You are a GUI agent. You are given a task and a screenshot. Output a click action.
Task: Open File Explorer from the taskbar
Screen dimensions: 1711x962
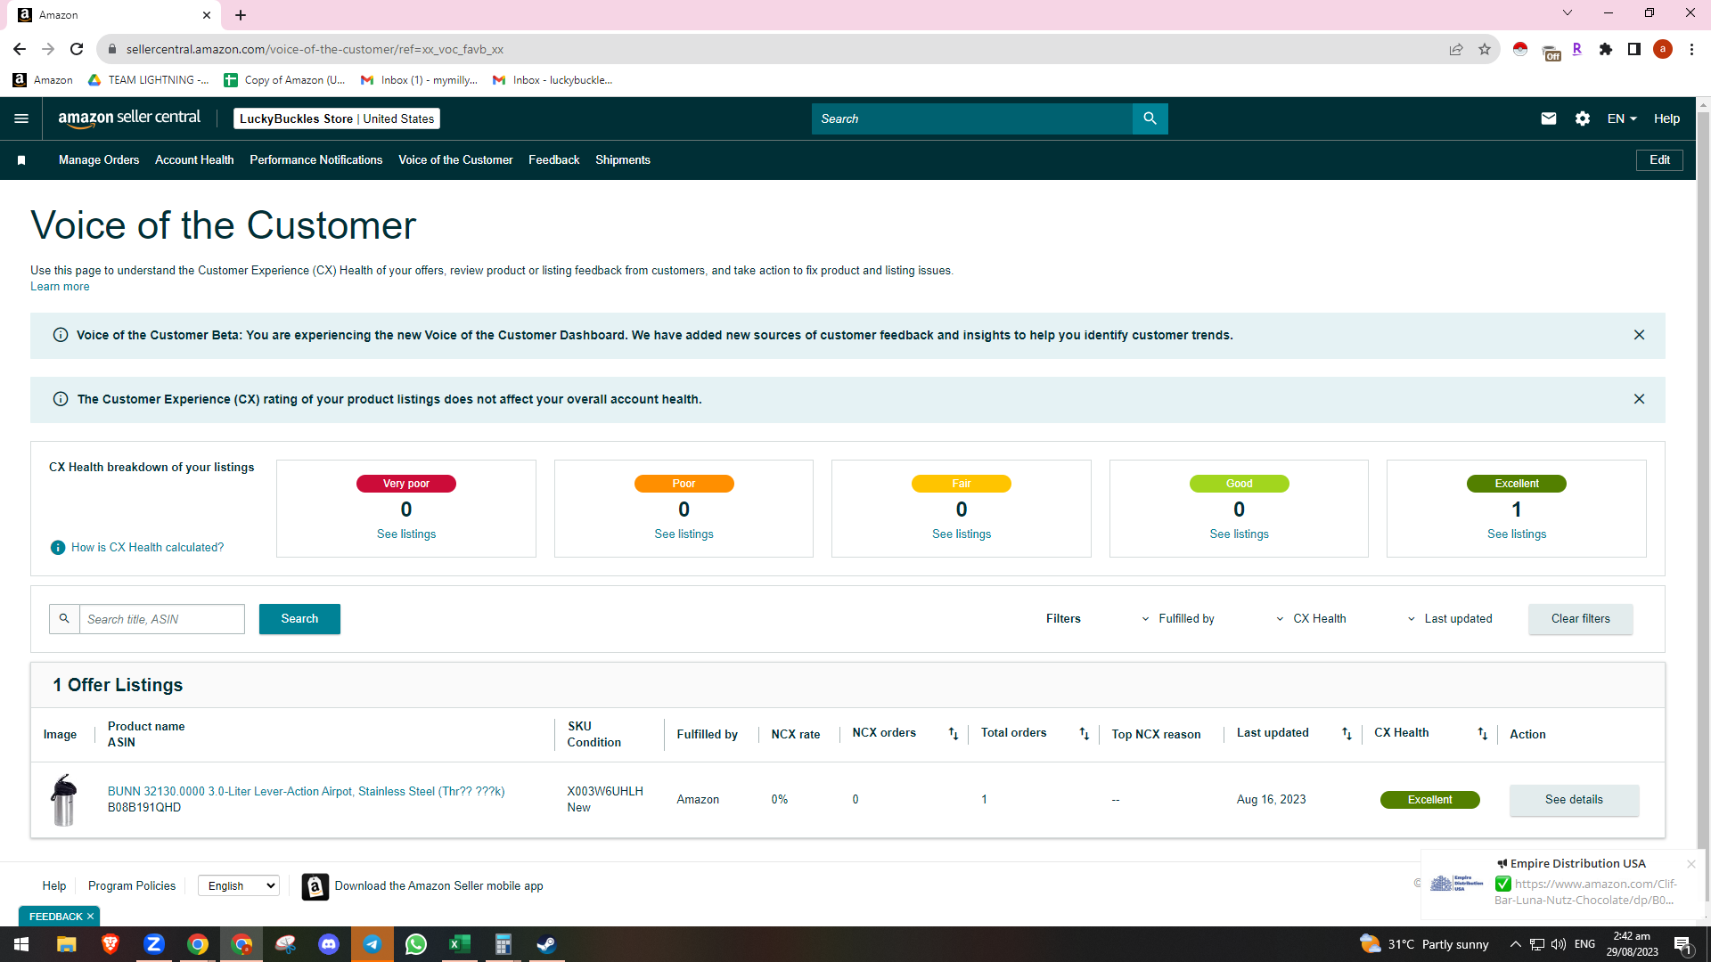click(x=66, y=944)
